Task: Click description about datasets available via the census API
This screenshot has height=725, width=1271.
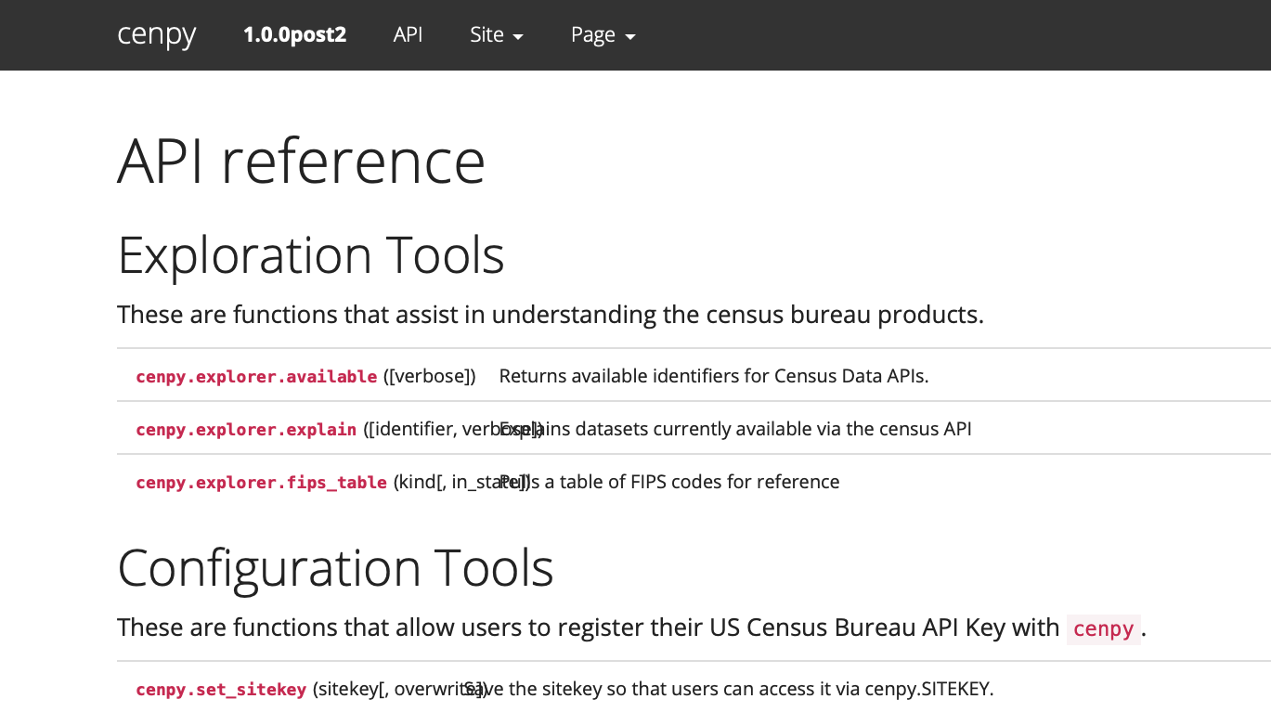Action: (x=735, y=429)
